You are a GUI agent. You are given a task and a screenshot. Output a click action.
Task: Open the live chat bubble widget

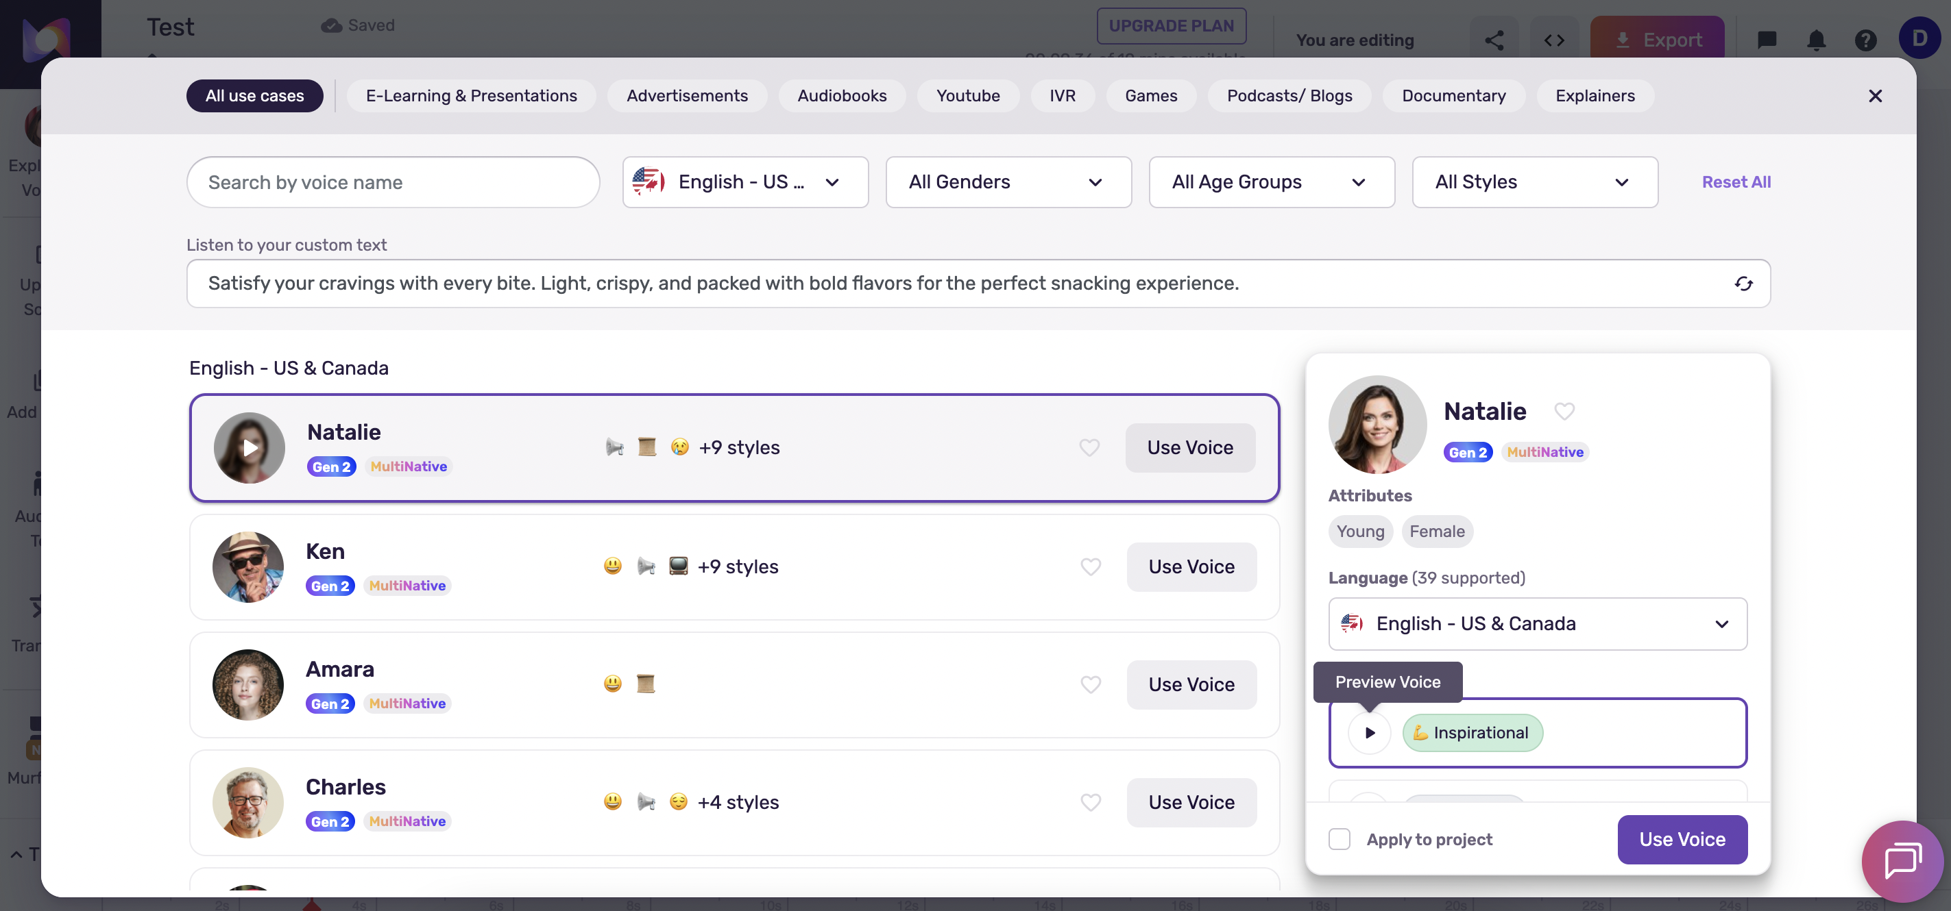1902,861
